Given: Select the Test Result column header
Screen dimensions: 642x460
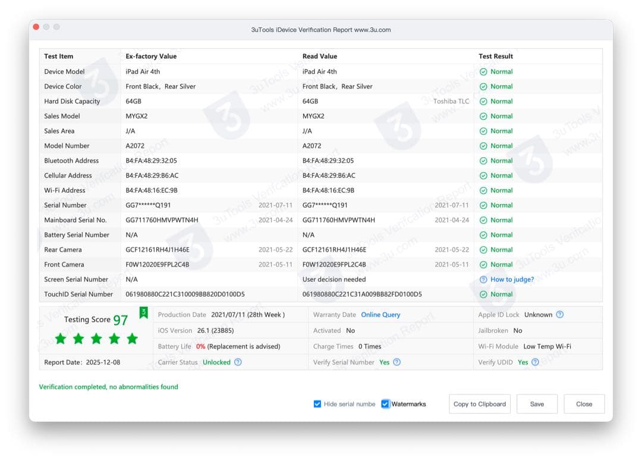Looking at the screenshot, I should 496,56.
